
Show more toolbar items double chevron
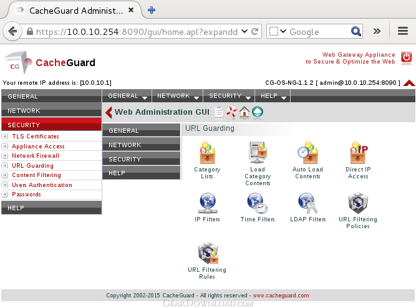[377, 31]
